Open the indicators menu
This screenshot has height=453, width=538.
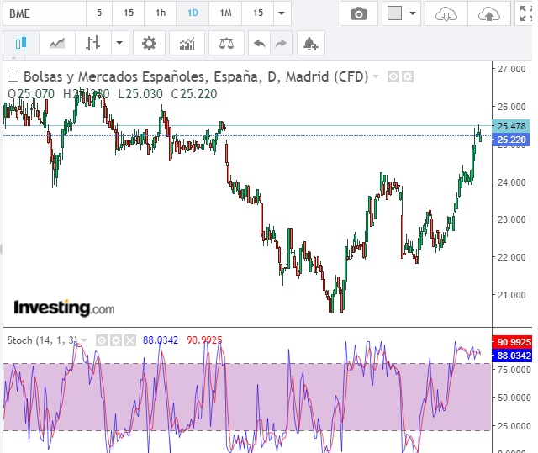coord(187,43)
